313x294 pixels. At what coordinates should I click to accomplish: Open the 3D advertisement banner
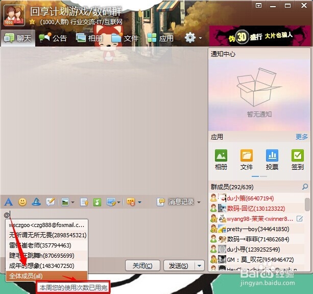coord(260,36)
